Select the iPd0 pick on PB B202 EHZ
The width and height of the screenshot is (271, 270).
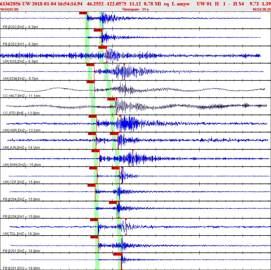[83, 13]
